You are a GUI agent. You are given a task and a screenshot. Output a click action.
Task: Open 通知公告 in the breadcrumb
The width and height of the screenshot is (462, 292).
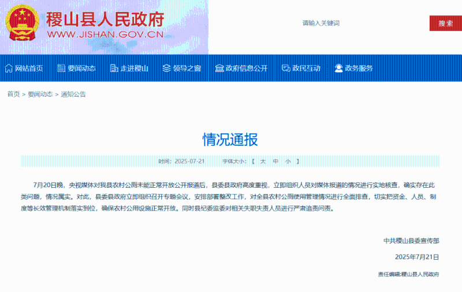[73, 94]
